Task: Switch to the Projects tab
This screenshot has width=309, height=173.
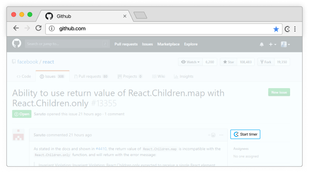Action: pyautogui.click(x=130, y=76)
